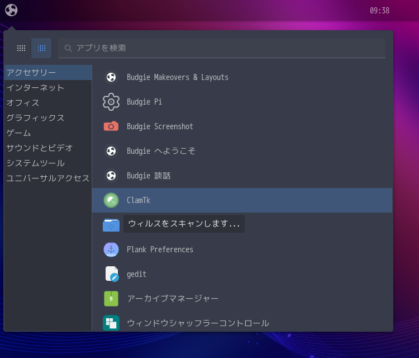This screenshot has height=358, width=419.
Task: Focus the アプリを検索 search field
Action: coord(222,48)
